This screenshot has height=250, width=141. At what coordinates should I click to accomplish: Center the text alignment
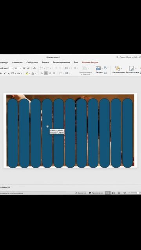click(46, 73)
